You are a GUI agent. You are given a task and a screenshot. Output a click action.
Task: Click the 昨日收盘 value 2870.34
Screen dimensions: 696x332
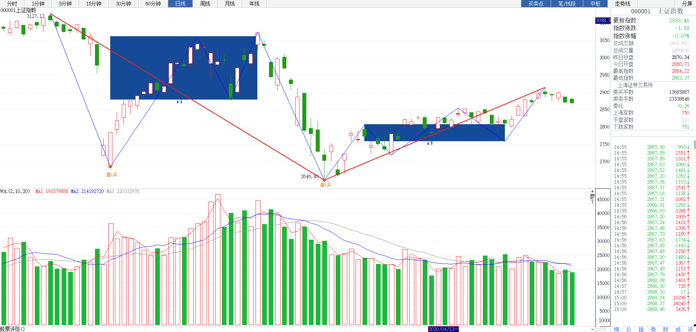pos(680,57)
